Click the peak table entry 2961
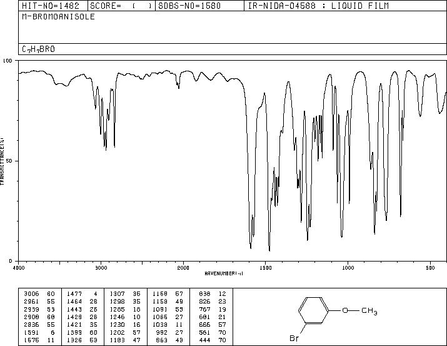The image size is (447, 346). (x=31, y=302)
